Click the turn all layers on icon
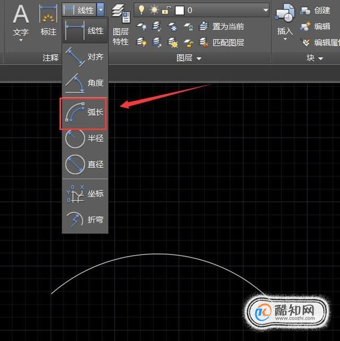The image size is (340, 341). (x=142, y=42)
